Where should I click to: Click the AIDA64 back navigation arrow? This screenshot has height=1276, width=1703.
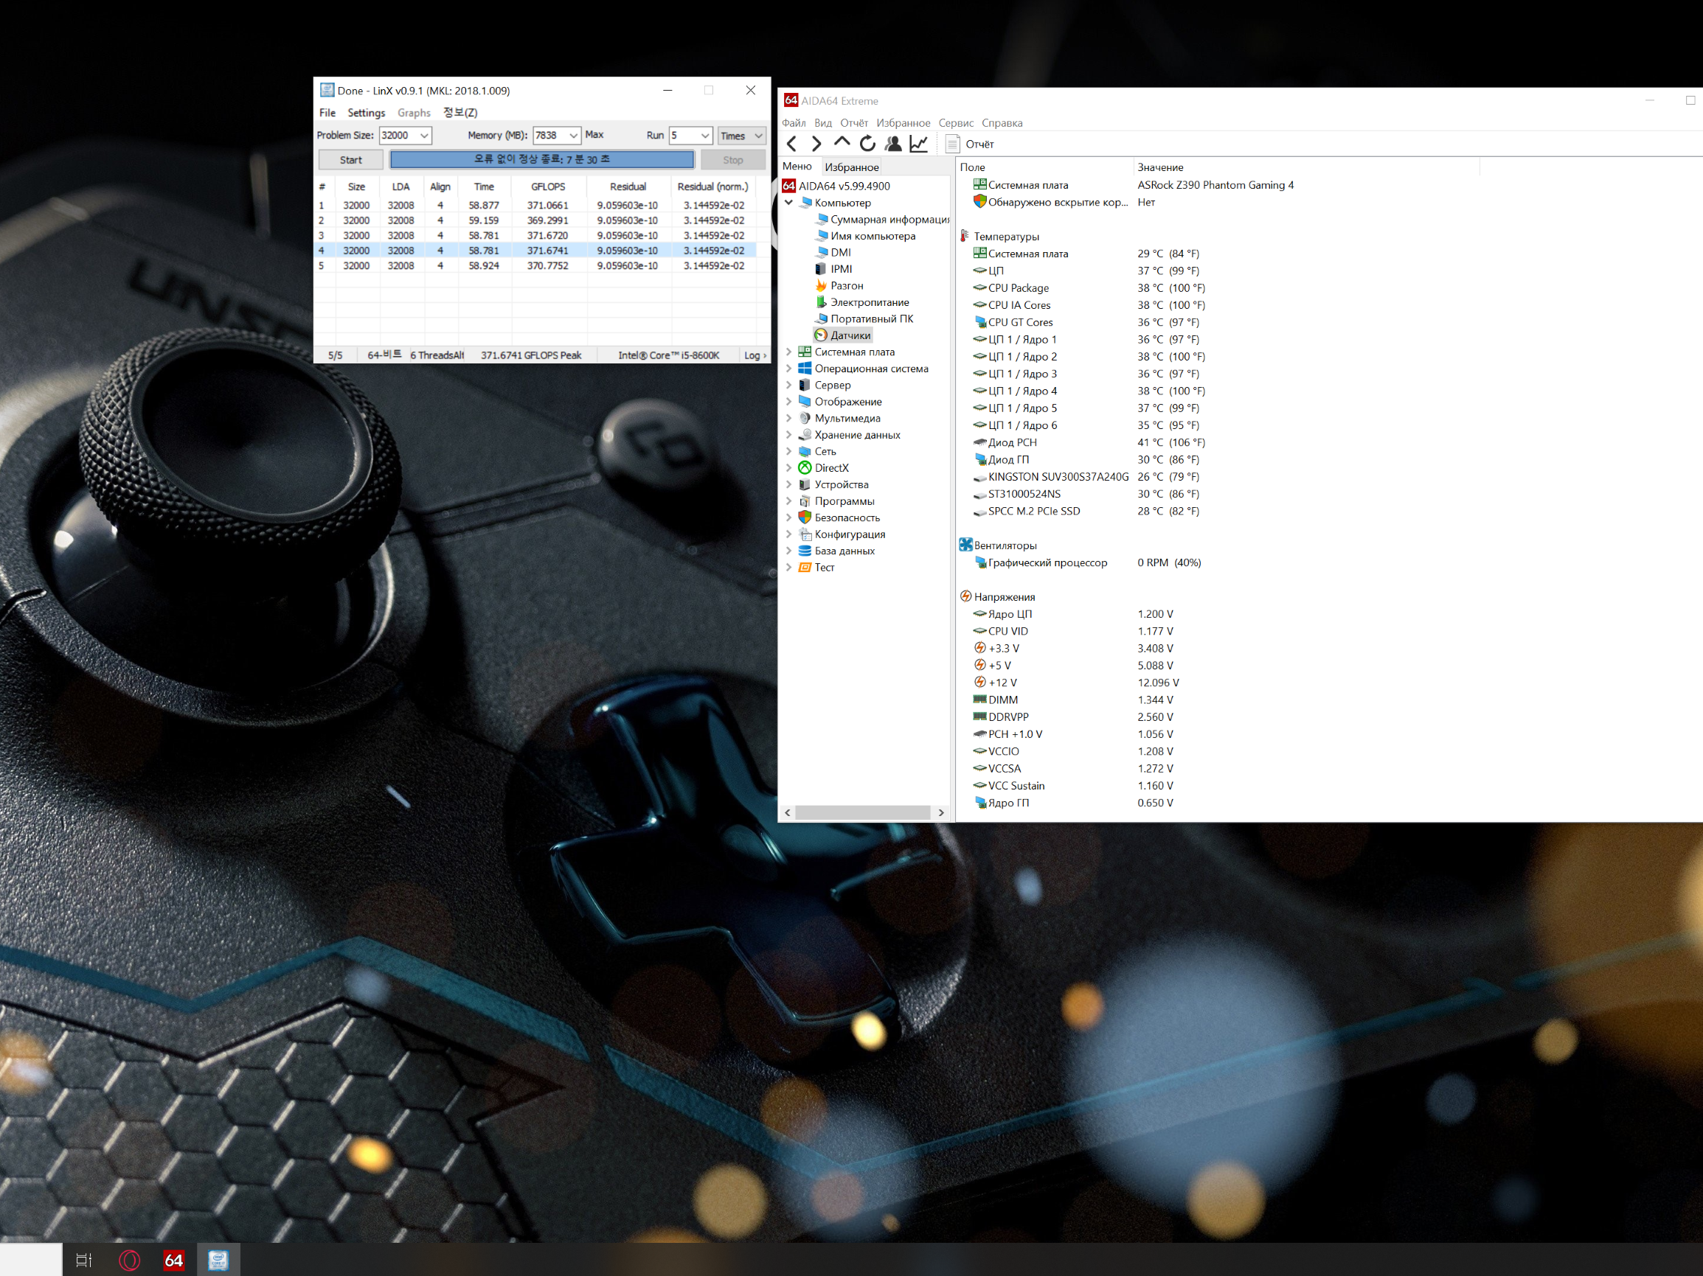[791, 144]
